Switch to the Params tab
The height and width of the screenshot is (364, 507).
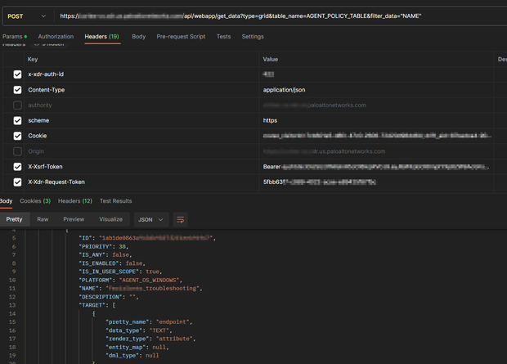[x=13, y=37]
